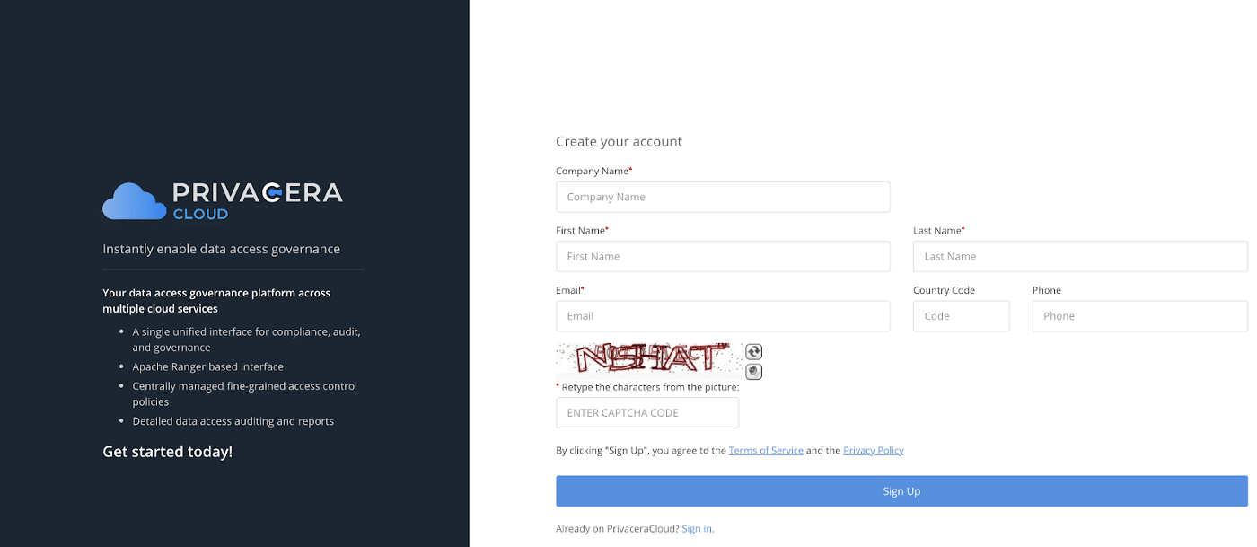The height and width of the screenshot is (547, 1257).
Task: Click the Email label
Action: pyautogui.click(x=567, y=290)
